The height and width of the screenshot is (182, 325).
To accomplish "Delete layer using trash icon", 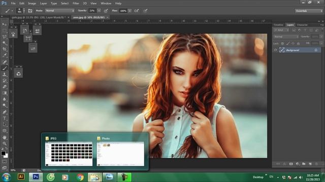I will 316,164.
